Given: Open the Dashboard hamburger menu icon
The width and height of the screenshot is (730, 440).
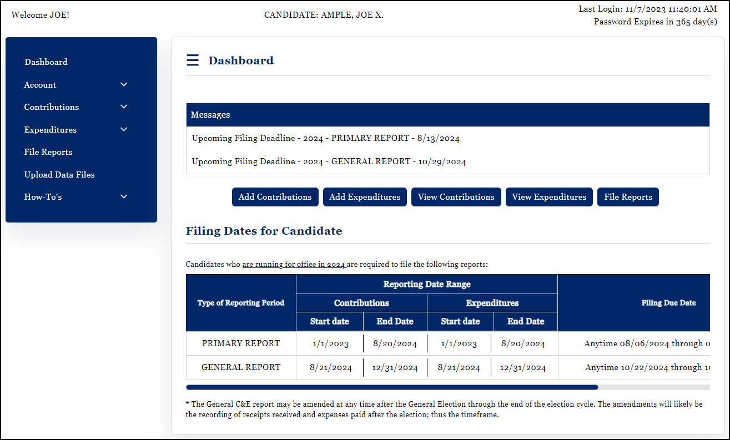Looking at the screenshot, I should [x=192, y=59].
